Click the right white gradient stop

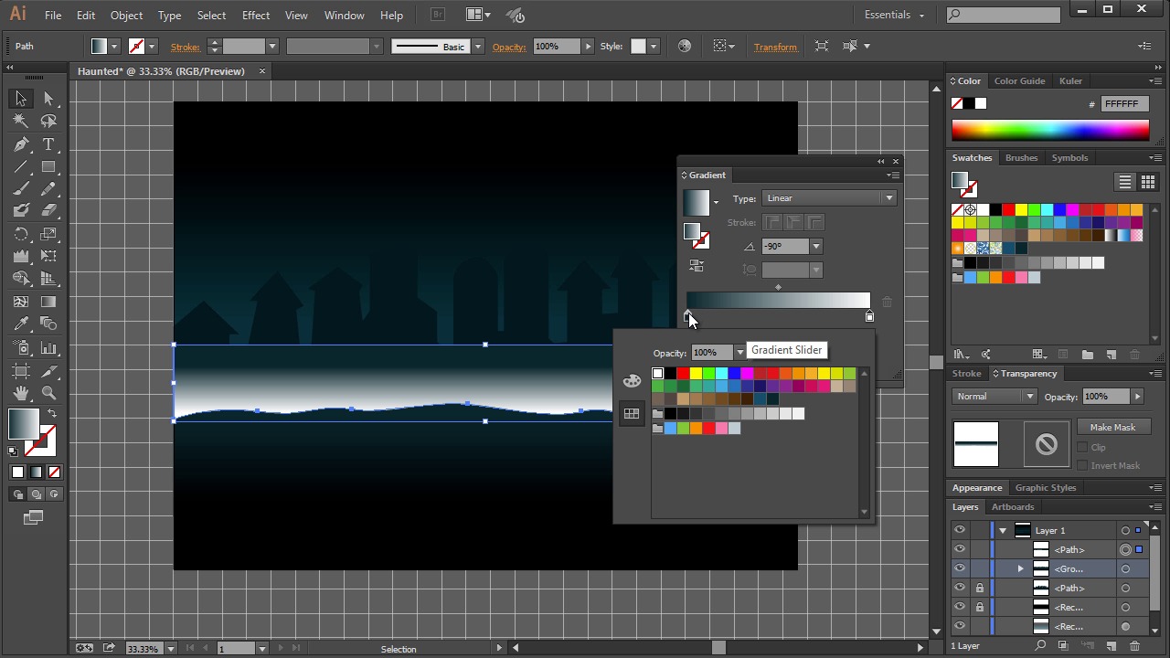(869, 316)
